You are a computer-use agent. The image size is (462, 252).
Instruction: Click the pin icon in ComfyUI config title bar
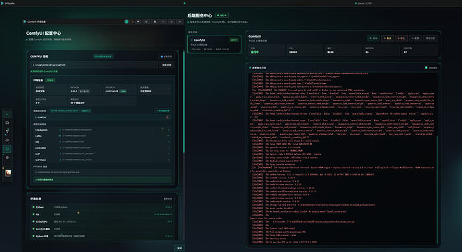[x=155, y=21]
